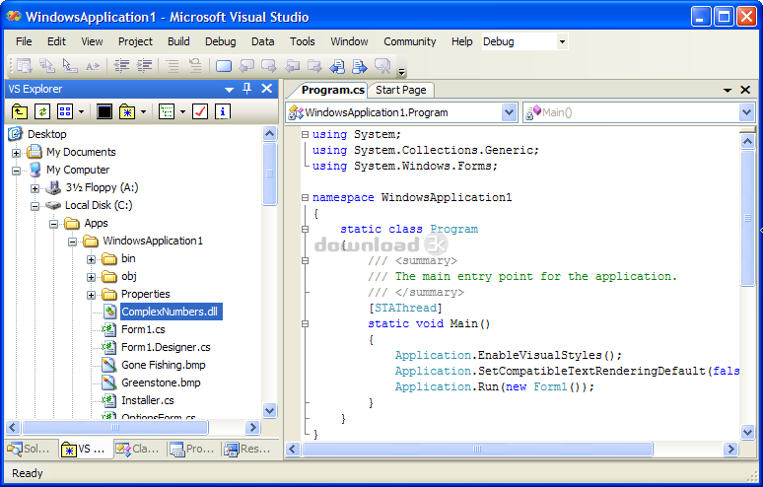Click VS Explorer tree scroll down arrow
This screenshot has height=487, width=763.
[269, 410]
